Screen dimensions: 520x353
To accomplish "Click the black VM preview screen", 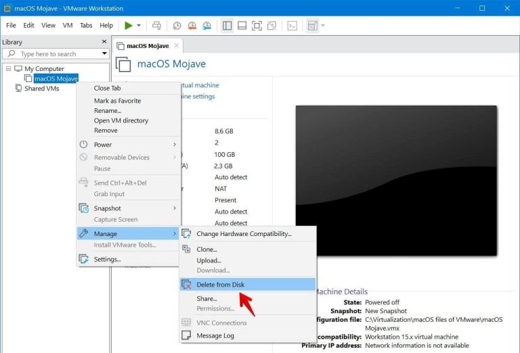I will (396, 181).
